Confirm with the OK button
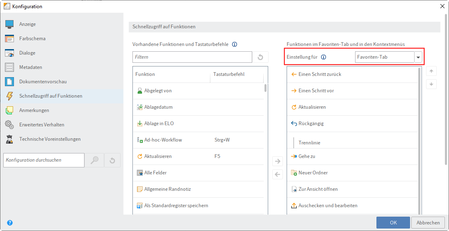449x231 pixels. click(x=393, y=223)
